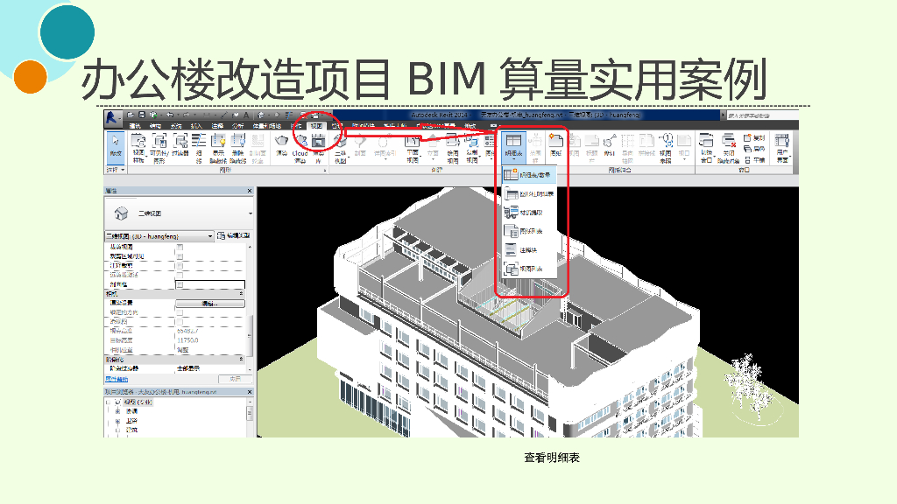Open the Filters tool in ribbon
Screen dimensions: 897x504
180,144
